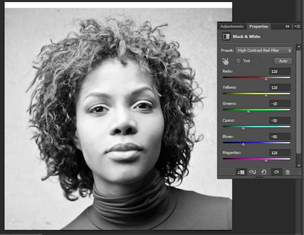This screenshot has height=235, width=304.
Task: Click the panel resize grip dots at bottom
Action: pos(260,177)
